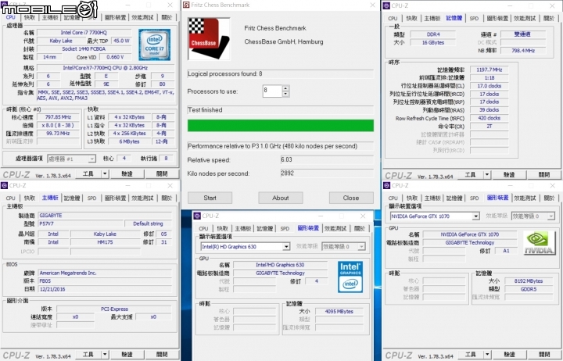
Task: Select CPU tab in the memory window
Action: point(393,18)
